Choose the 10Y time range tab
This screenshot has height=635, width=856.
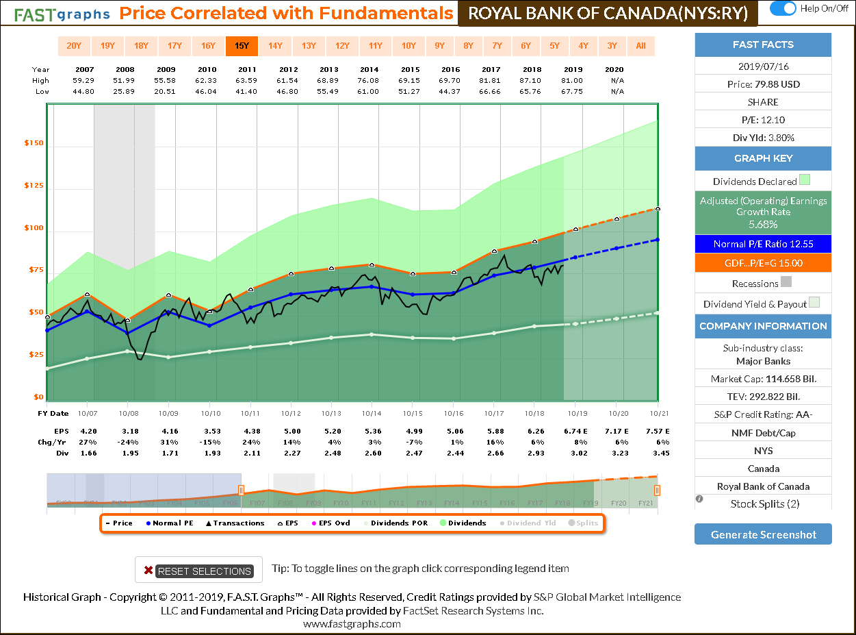pos(408,46)
